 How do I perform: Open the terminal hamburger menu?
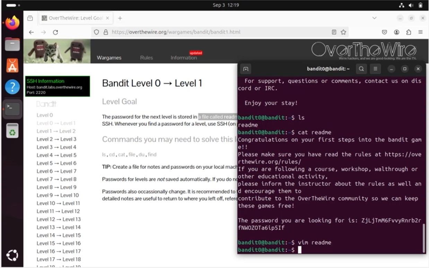tap(375, 69)
